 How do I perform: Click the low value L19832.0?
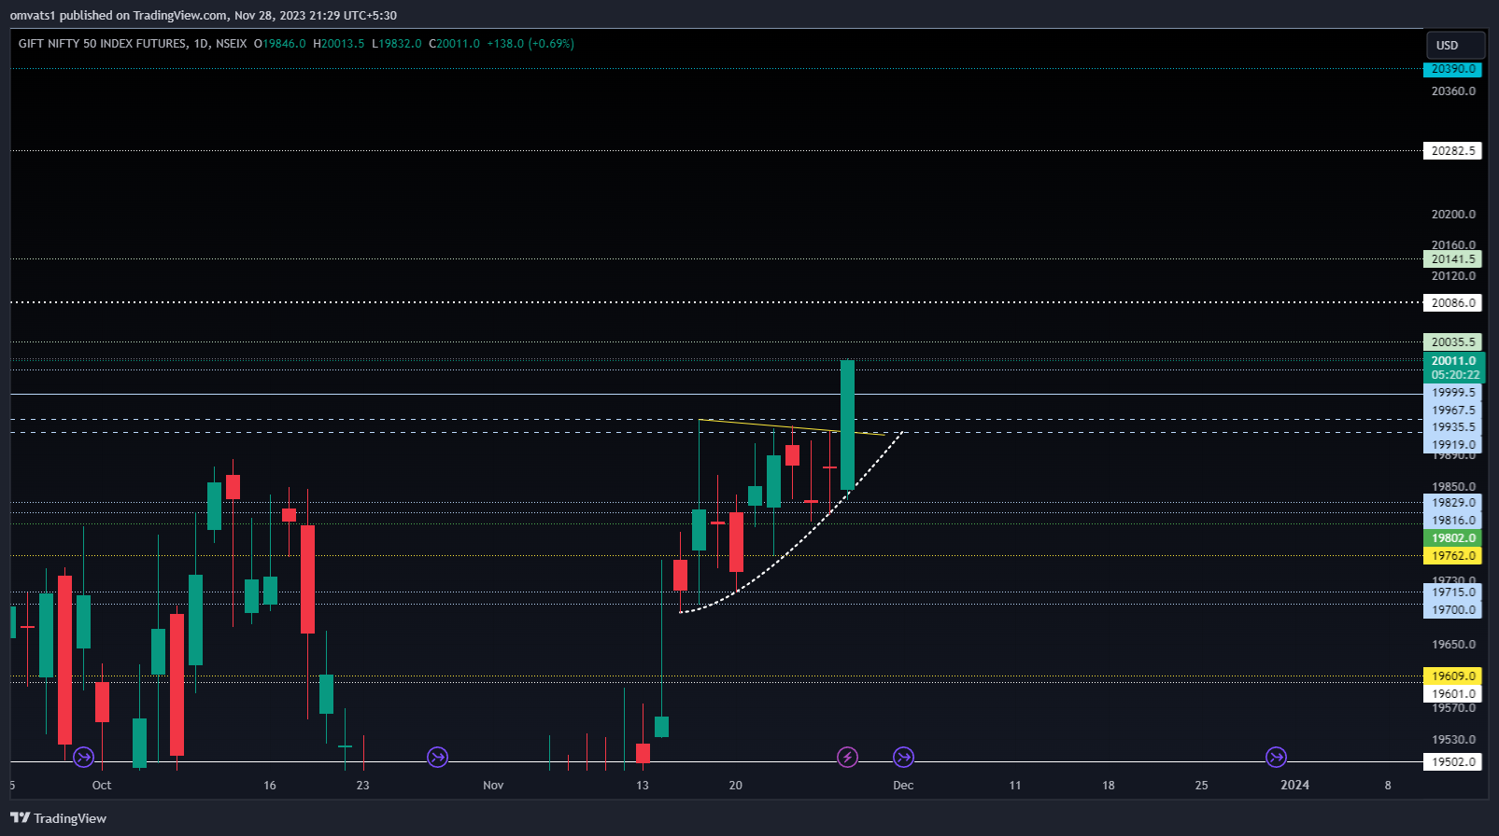(x=397, y=44)
